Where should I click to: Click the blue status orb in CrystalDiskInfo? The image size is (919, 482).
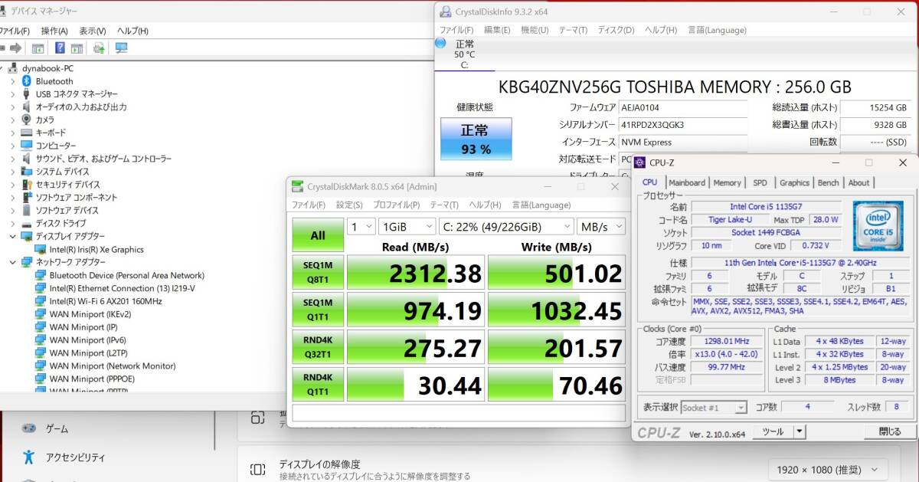point(440,43)
